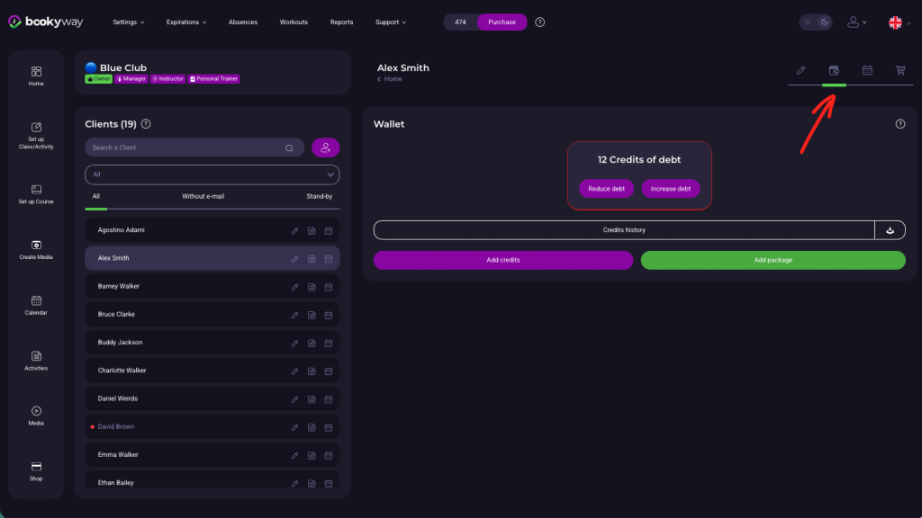Expand the Expirations menu
922x518 pixels.
coord(186,22)
